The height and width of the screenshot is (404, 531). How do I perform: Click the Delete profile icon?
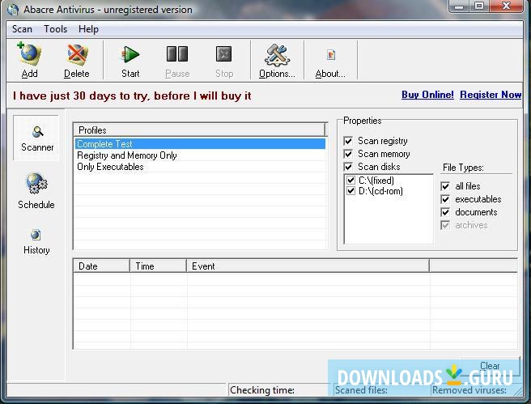[77, 54]
